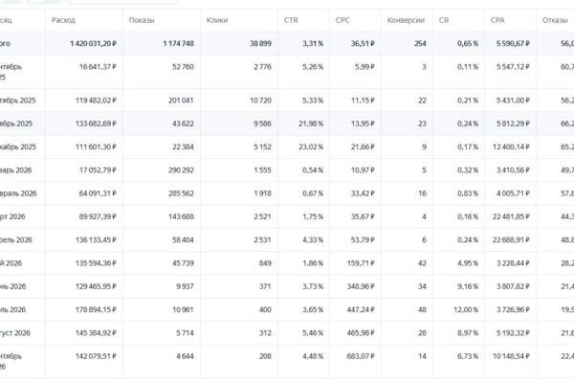The height and width of the screenshot is (383, 574).
Task: Click the CR column header
Action: pos(444,20)
